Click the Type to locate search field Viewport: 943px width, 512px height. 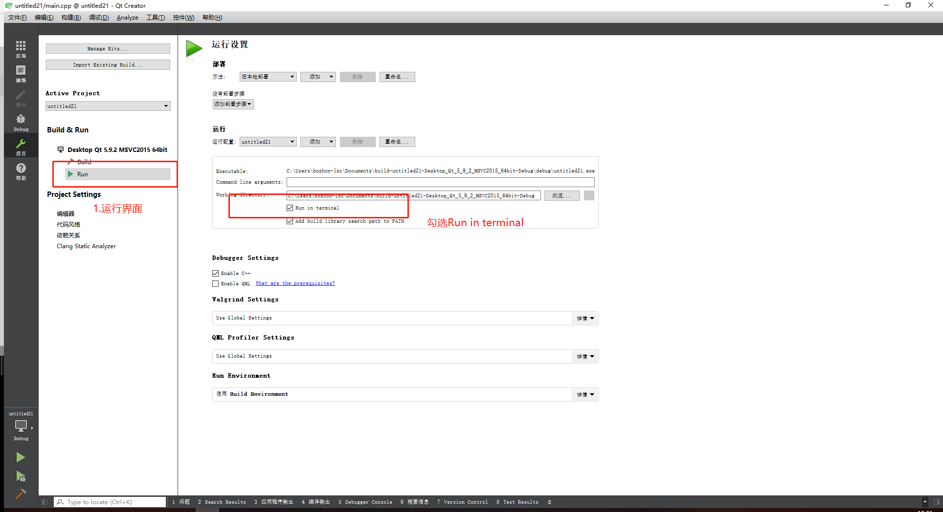(x=110, y=502)
